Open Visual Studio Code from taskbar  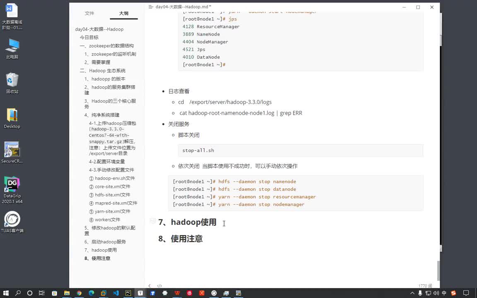click(x=116, y=293)
